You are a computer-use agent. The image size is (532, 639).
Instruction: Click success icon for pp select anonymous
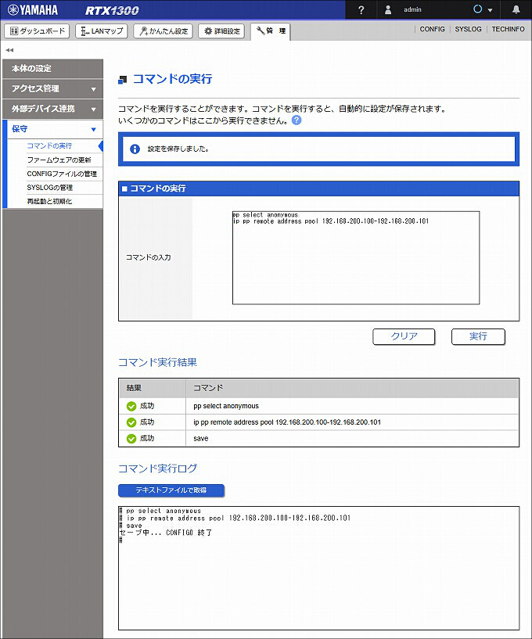pos(131,406)
